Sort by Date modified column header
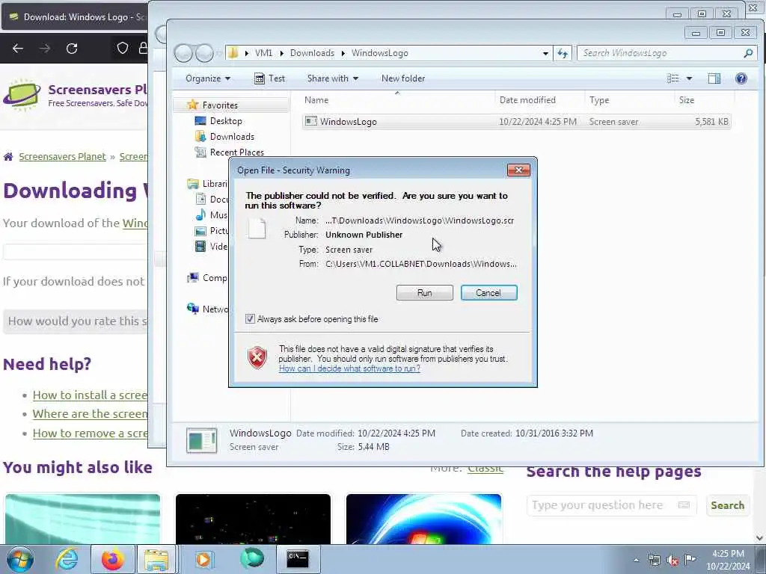 pos(527,100)
